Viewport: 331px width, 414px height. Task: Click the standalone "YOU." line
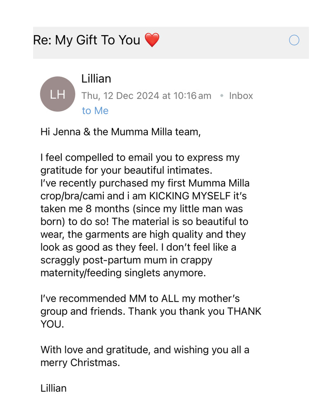point(52,324)
